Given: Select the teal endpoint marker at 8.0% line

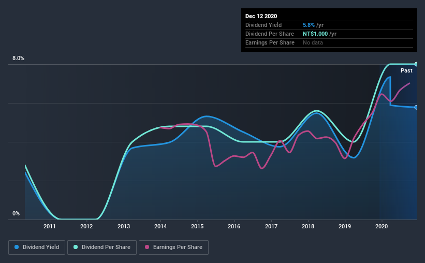Looking at the screenshot, I should [x=416, y=64].
